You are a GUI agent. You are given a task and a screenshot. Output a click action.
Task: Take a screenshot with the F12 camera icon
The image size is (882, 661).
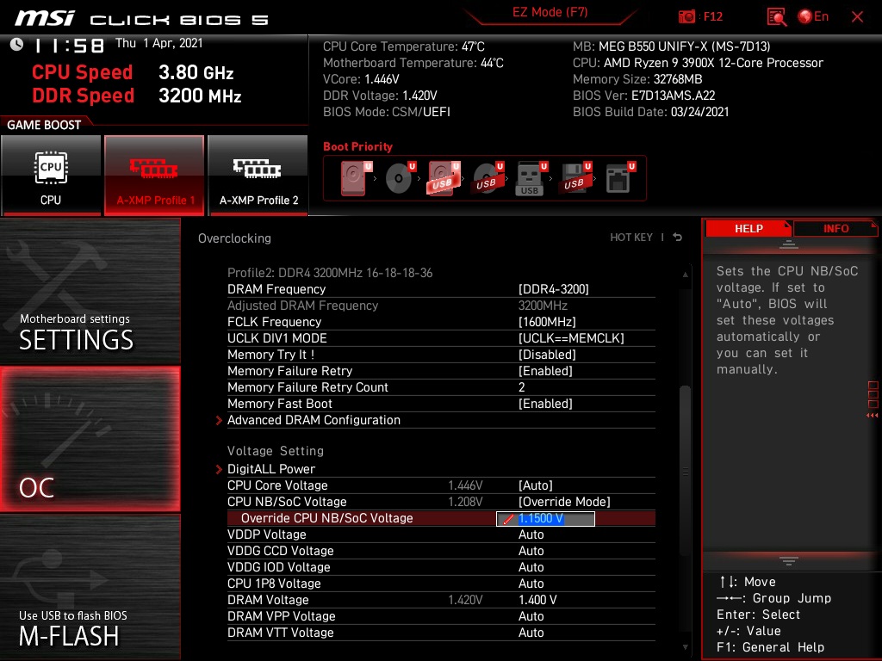[x=686, y=17]
